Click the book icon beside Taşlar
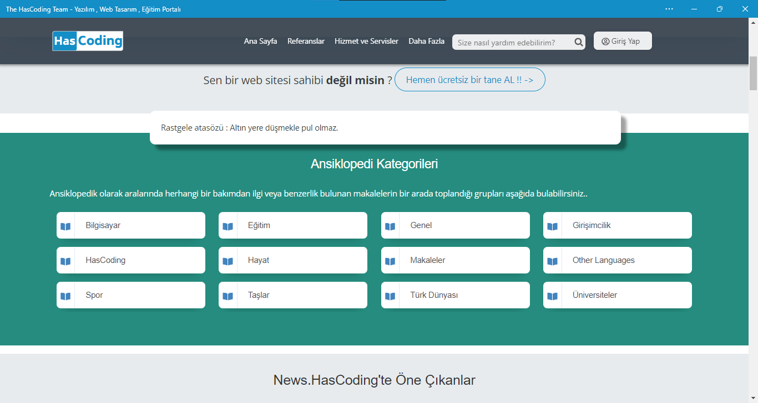The width and height of the screenshot is (758, 403). [228, 296]
